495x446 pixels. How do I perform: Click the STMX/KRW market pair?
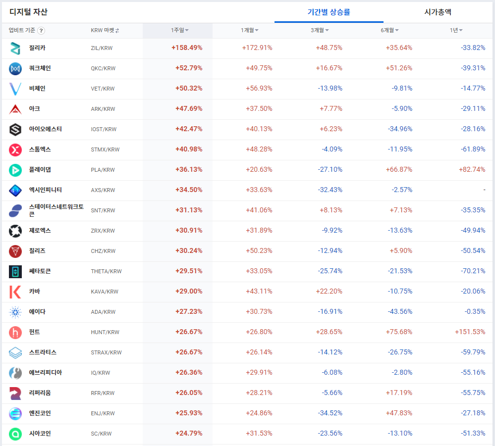pyautogui.click(x=105, y=149)
